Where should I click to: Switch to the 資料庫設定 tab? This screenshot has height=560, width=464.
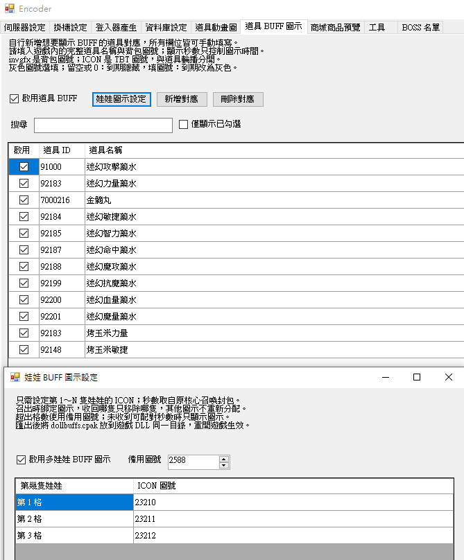pyautogui.click(x=166, y=28)
